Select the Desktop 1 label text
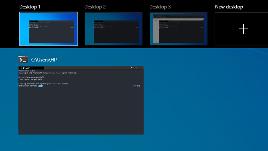The image size is (268, 151). pyautogui.click(x=30, y=7)
